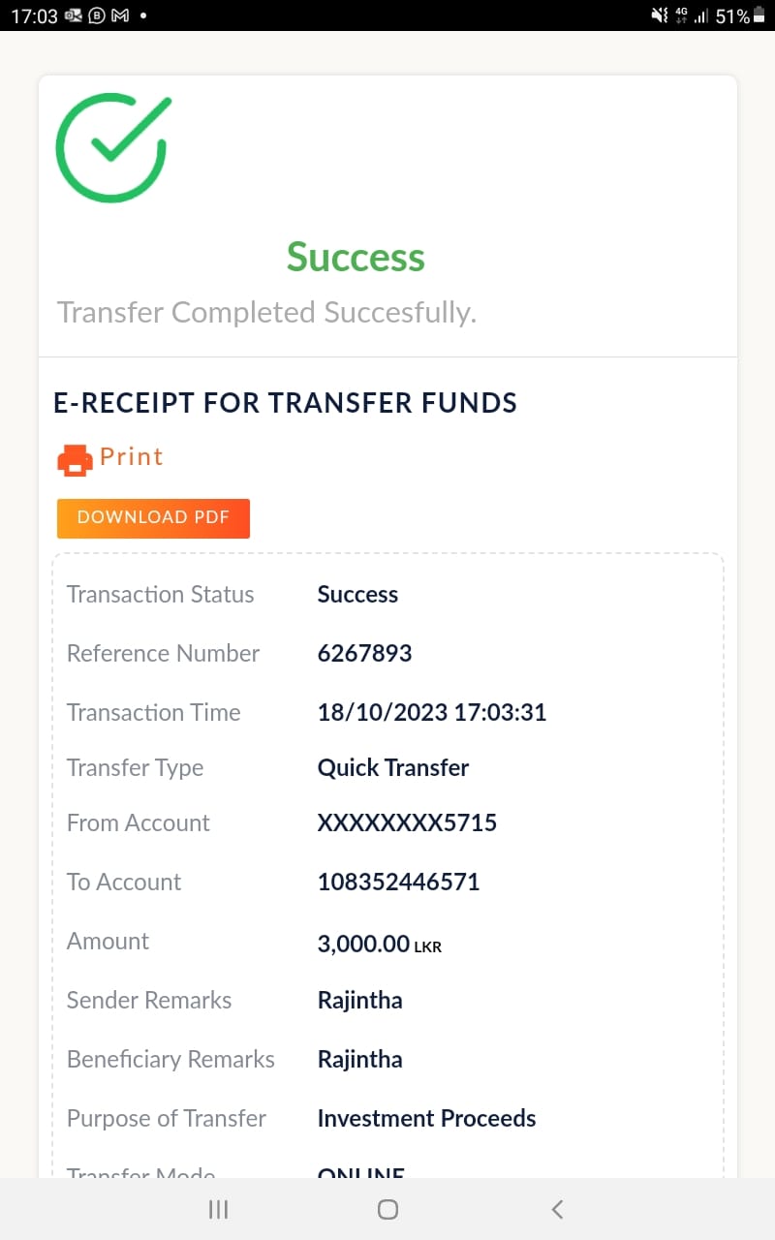Tap the To Account number 108352446571
This screenshot has height=1240, width=775.
coord(398,883)
